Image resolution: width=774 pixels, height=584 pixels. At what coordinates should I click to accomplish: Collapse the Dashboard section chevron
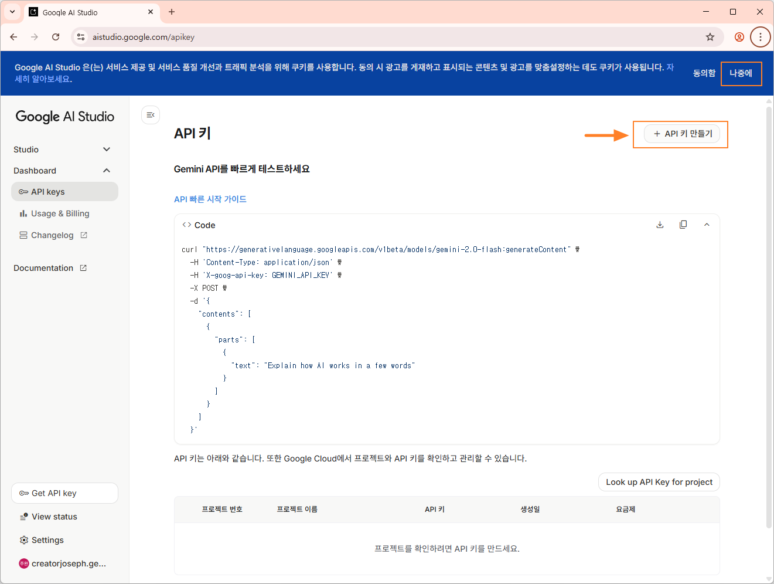(107, 171)
